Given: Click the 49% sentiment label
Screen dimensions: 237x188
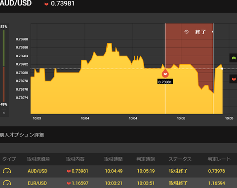Looking at the screenshot, I should click(4, 105).
